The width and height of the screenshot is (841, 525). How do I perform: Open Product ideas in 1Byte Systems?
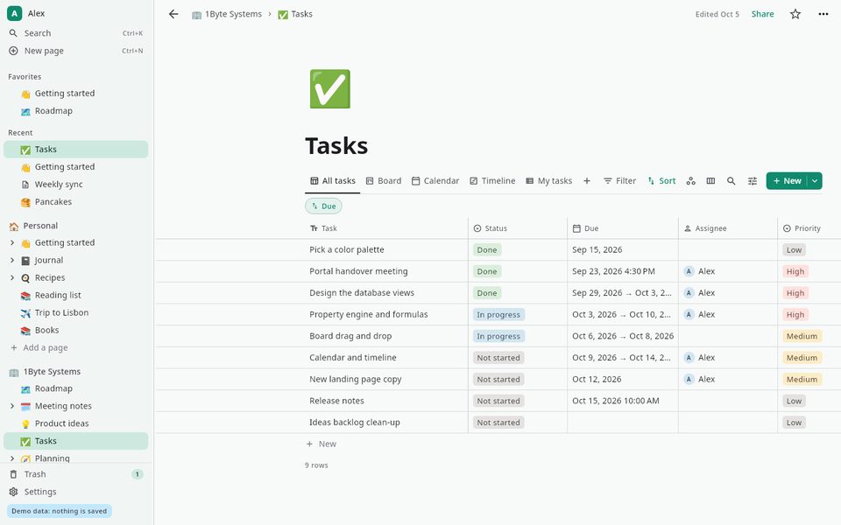75,423
